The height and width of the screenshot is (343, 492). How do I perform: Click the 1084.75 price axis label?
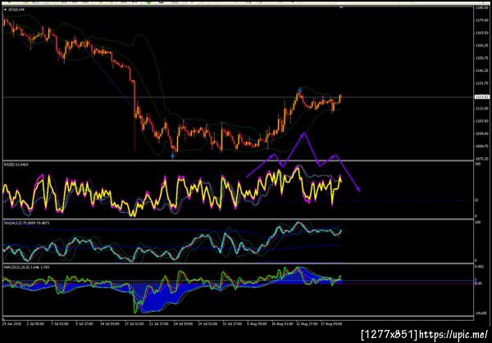pyautogui.click(x=482, y=147)
